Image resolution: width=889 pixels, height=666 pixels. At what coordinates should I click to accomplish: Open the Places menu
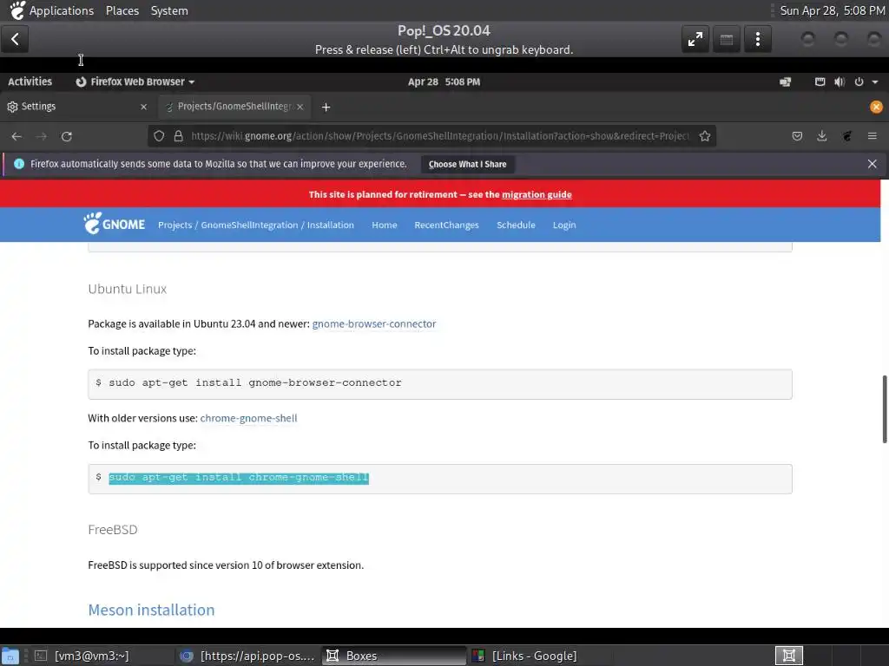coord(122,10)
